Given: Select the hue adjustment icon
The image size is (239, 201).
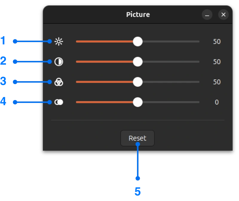Looking at the screenshot, I should (x=59, y=102).
